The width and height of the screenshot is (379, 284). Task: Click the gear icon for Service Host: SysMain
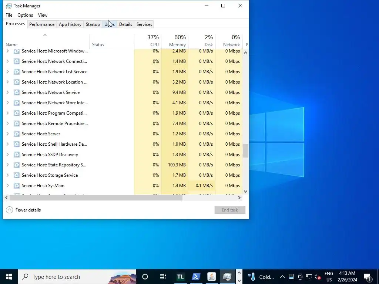(x=16, y=186)
